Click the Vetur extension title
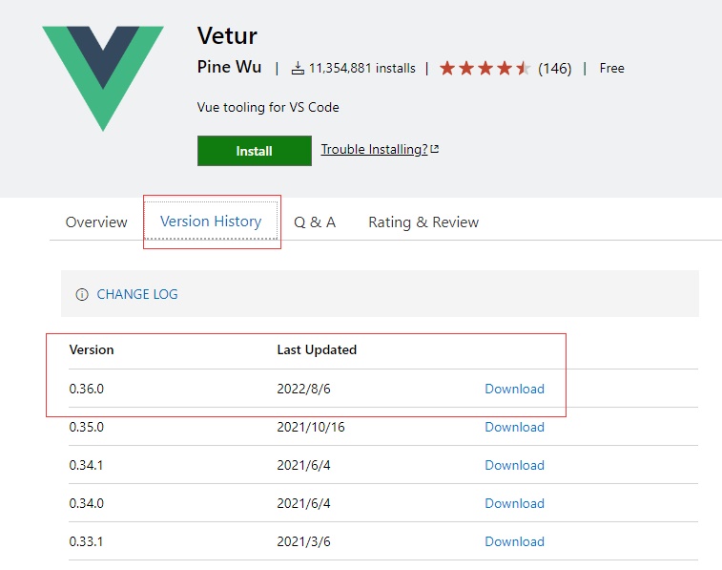722x570 pixels. click(227, 36)
